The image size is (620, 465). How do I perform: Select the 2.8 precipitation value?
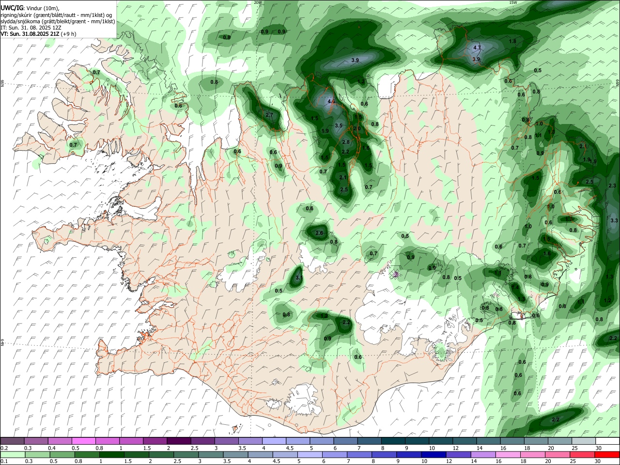[x=346, y=142]
